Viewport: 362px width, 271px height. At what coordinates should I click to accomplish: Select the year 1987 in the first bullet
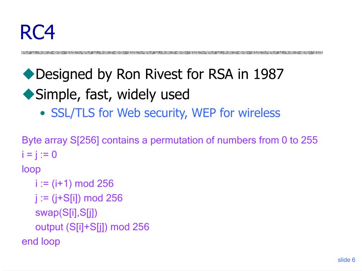click(269, 74)
